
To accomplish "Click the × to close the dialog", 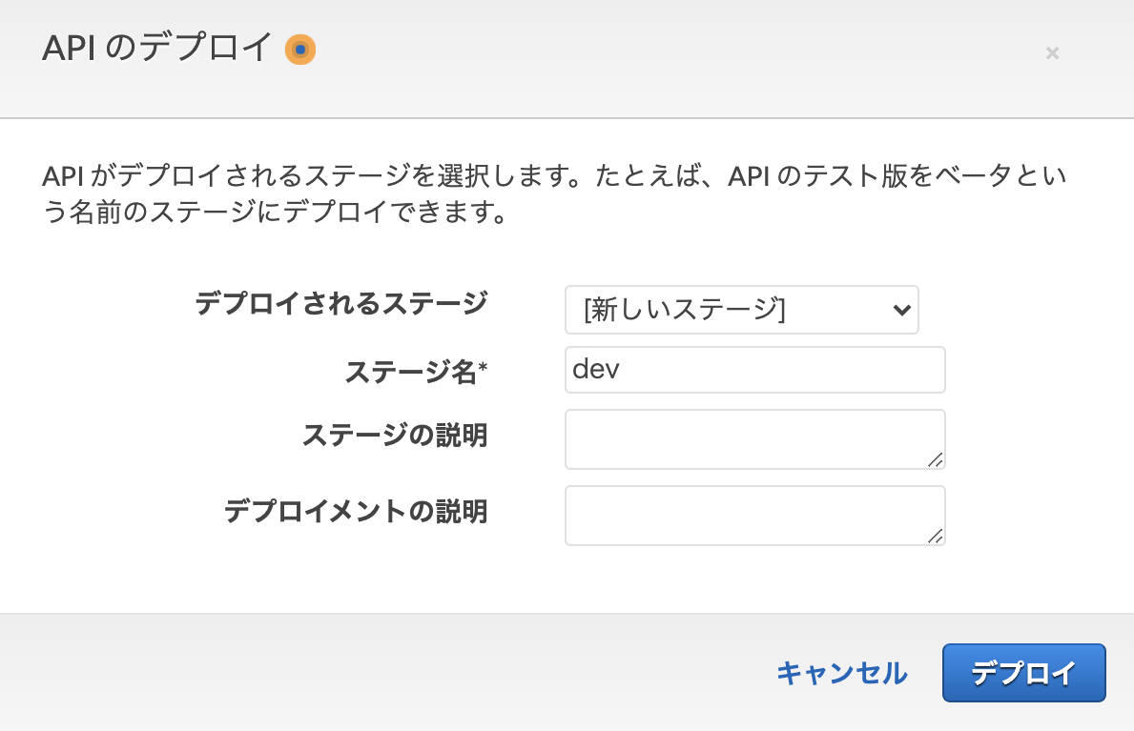I will pos(1052,52).
